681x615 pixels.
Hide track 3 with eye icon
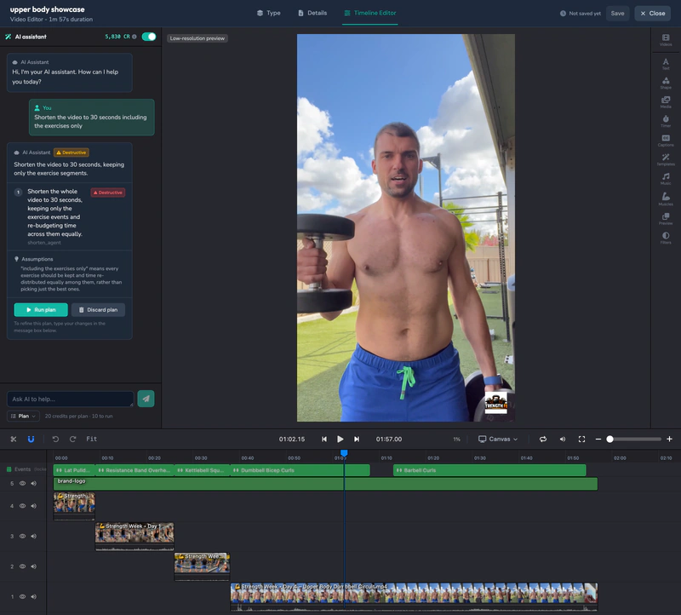tap(23, 536)
